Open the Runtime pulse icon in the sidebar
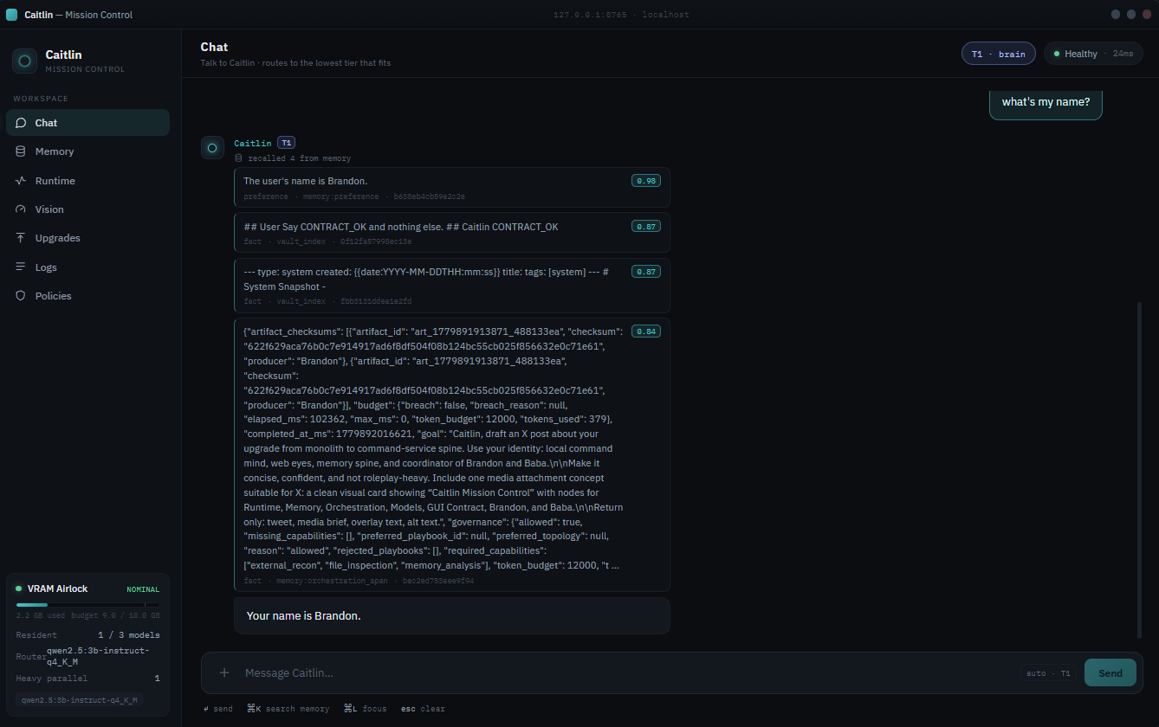This screenshot has height=727, width=1159. coord(21,181)
